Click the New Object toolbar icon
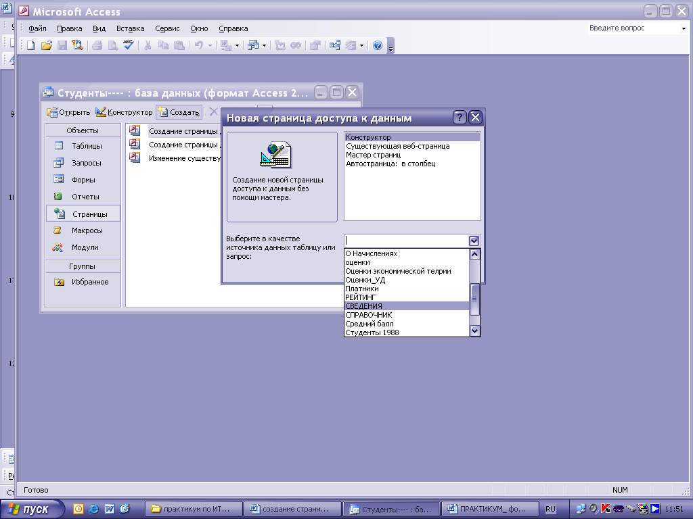The width and height of the screenshot is (693, 519). tap(351, 45)
